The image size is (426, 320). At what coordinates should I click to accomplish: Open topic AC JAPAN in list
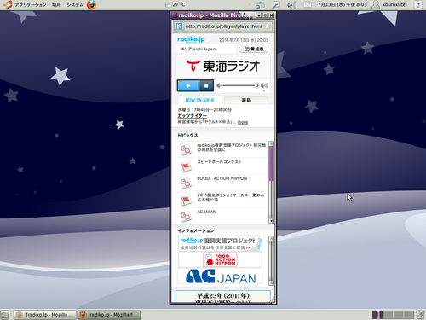tap(206, 212)
